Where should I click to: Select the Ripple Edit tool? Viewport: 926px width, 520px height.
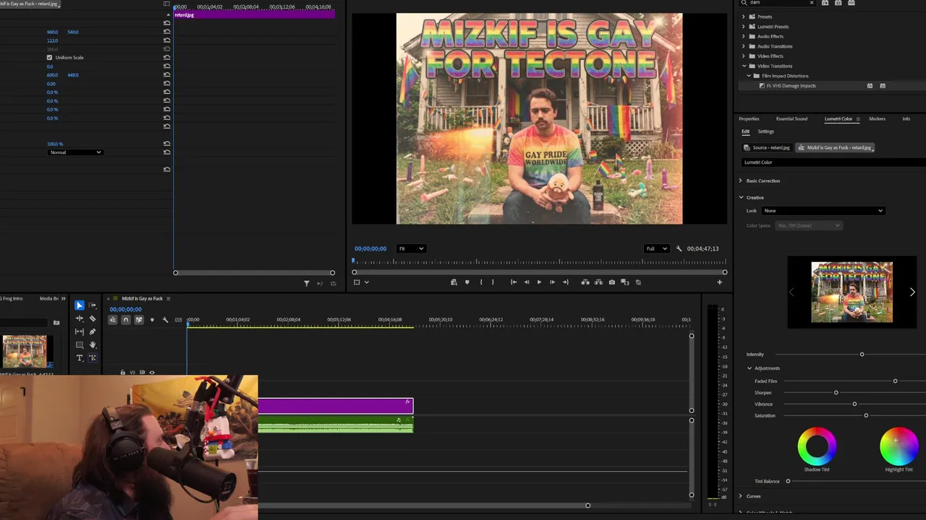80,318
